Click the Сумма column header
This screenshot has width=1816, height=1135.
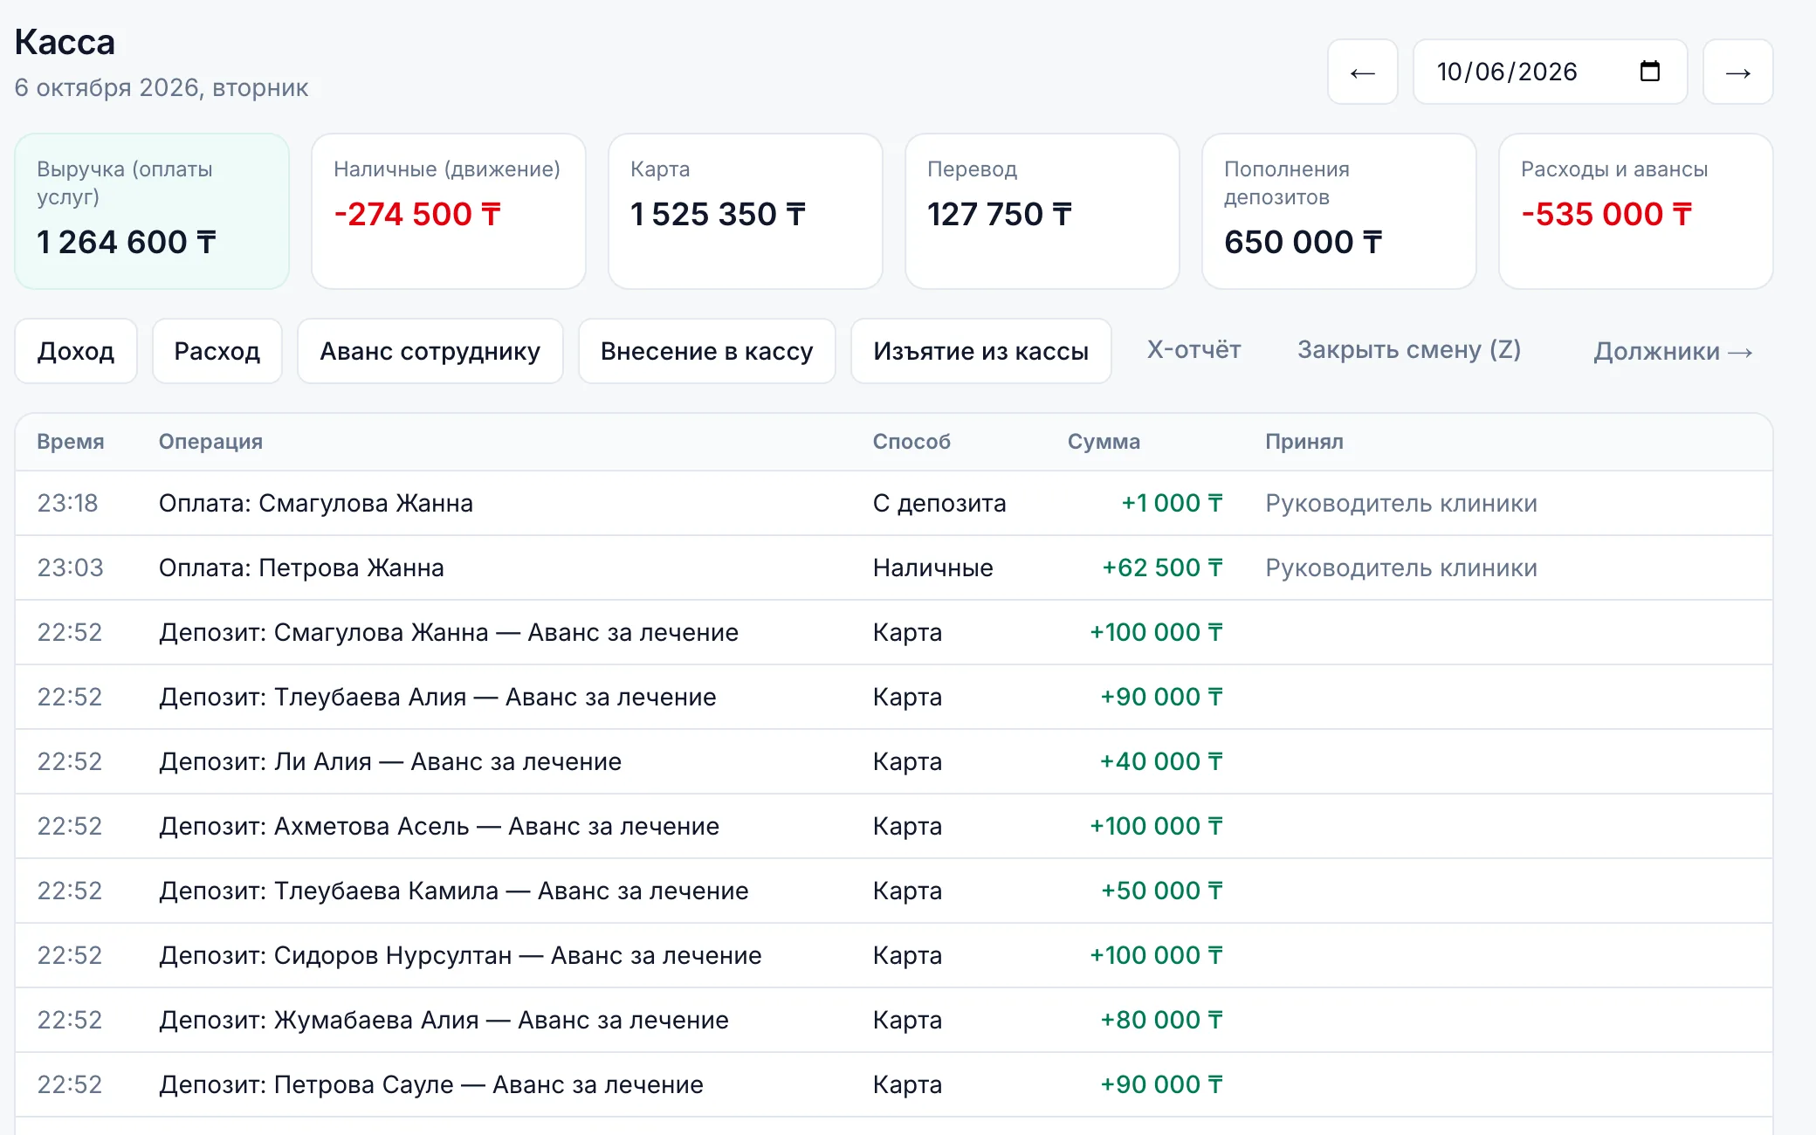pos(1104,442)
